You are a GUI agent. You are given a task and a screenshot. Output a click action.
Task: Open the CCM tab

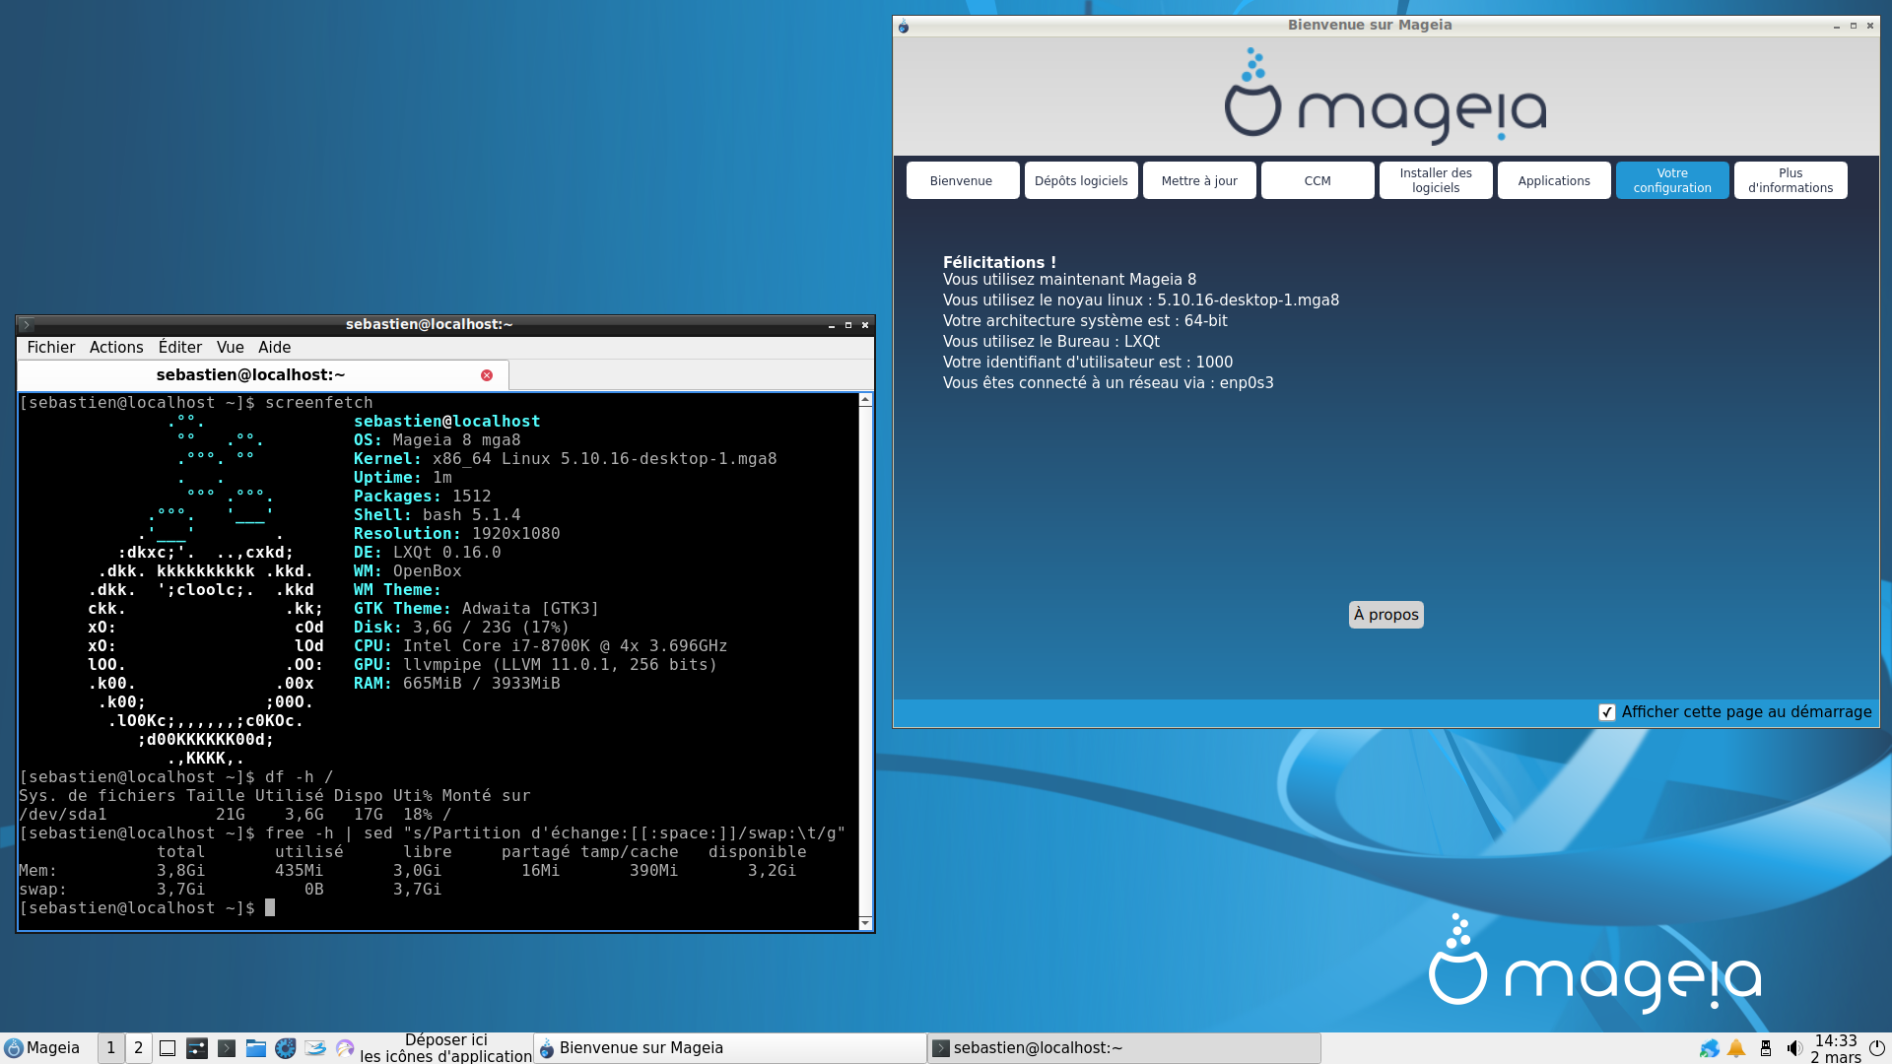click(1318, 180)
